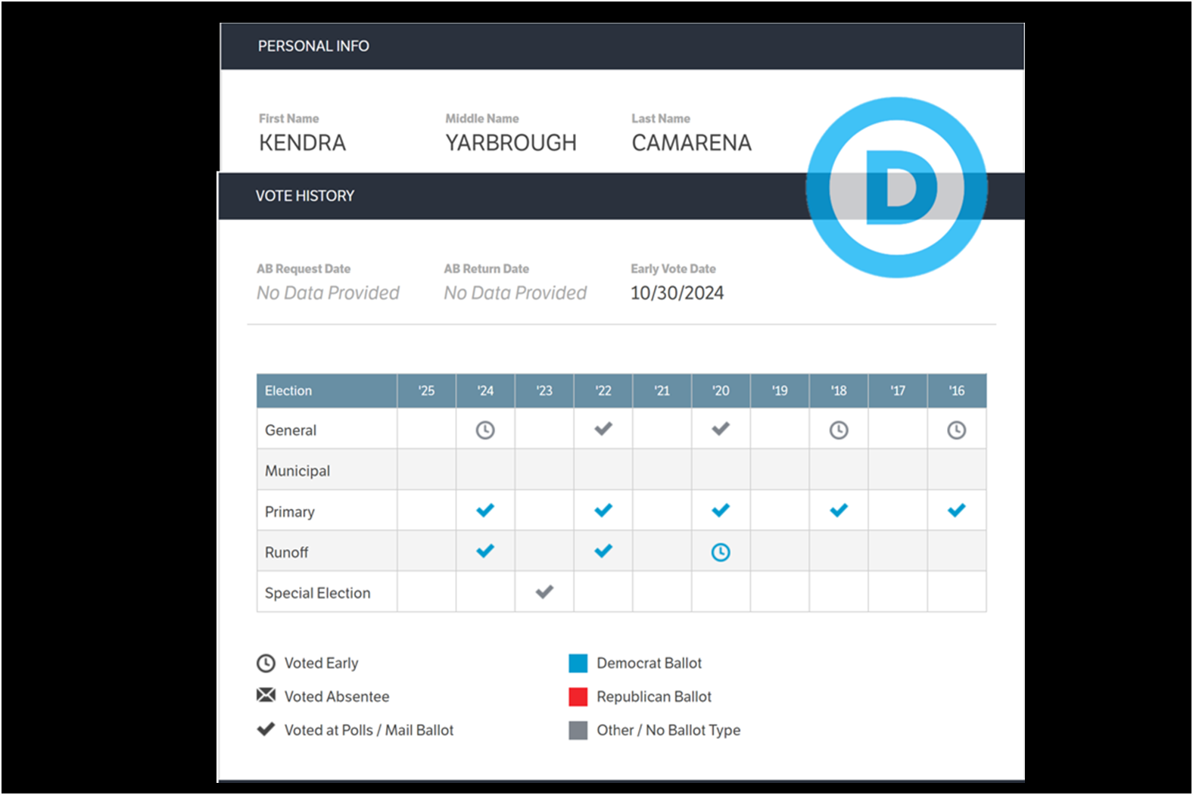Click the '17 column header
This screenshot has width=1193, height=795.
click(x=898, y=391)
